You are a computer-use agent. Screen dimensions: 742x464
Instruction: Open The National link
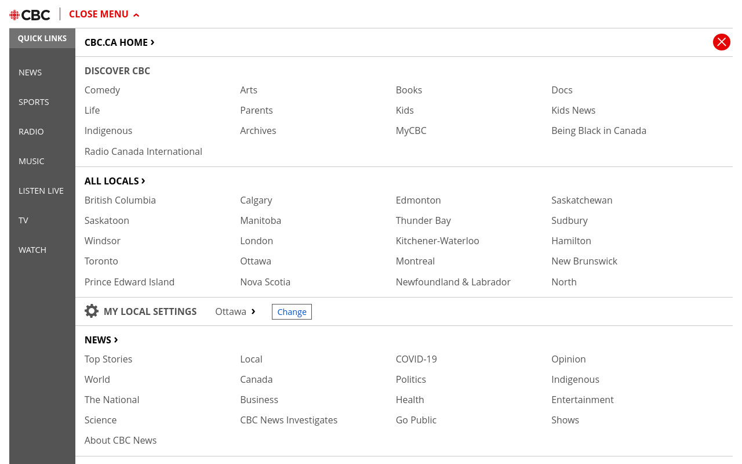[x=112, y=400]
